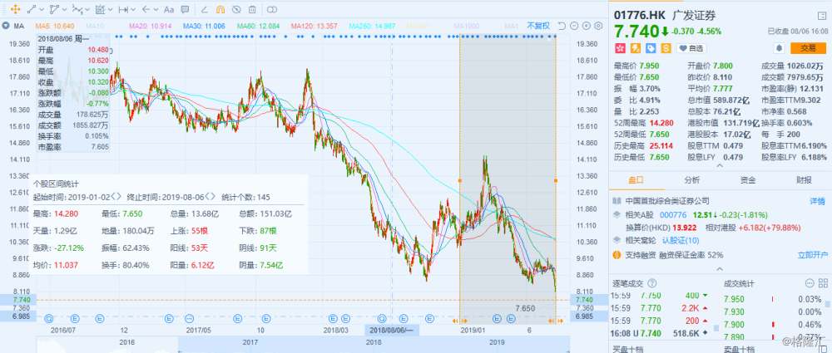Select the chart measurement box tool
The image size is (832, 353).
tap(100, 9)
